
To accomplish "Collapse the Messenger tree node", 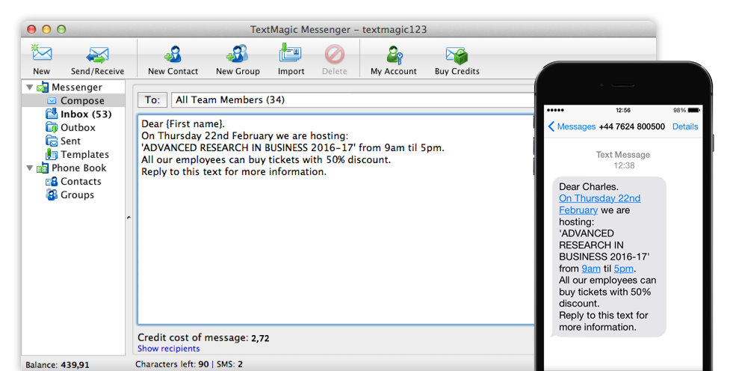I will (30, 88).
